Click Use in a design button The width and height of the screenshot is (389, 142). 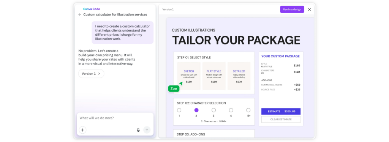click(x=292, y=9)
